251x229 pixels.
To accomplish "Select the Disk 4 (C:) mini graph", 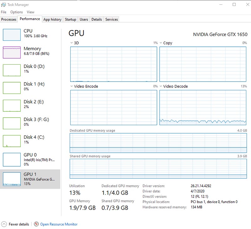I will [12, 141].
